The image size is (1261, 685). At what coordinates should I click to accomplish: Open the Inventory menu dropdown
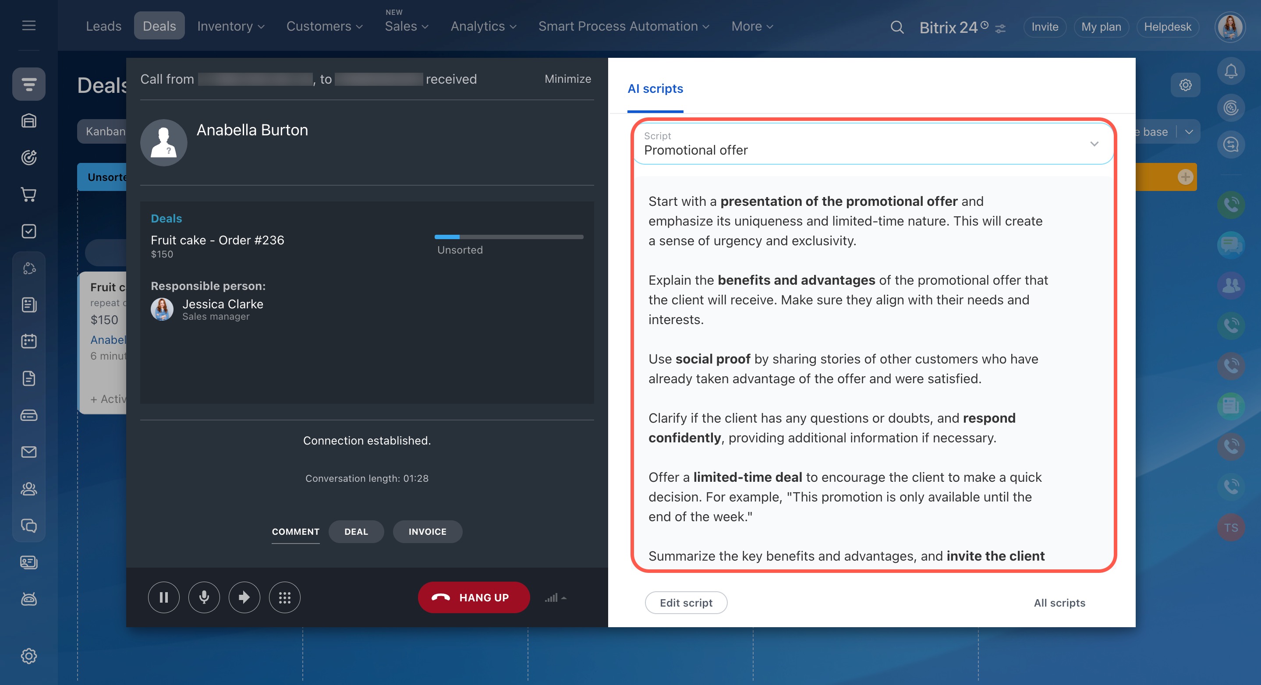[x=230, y=26]
